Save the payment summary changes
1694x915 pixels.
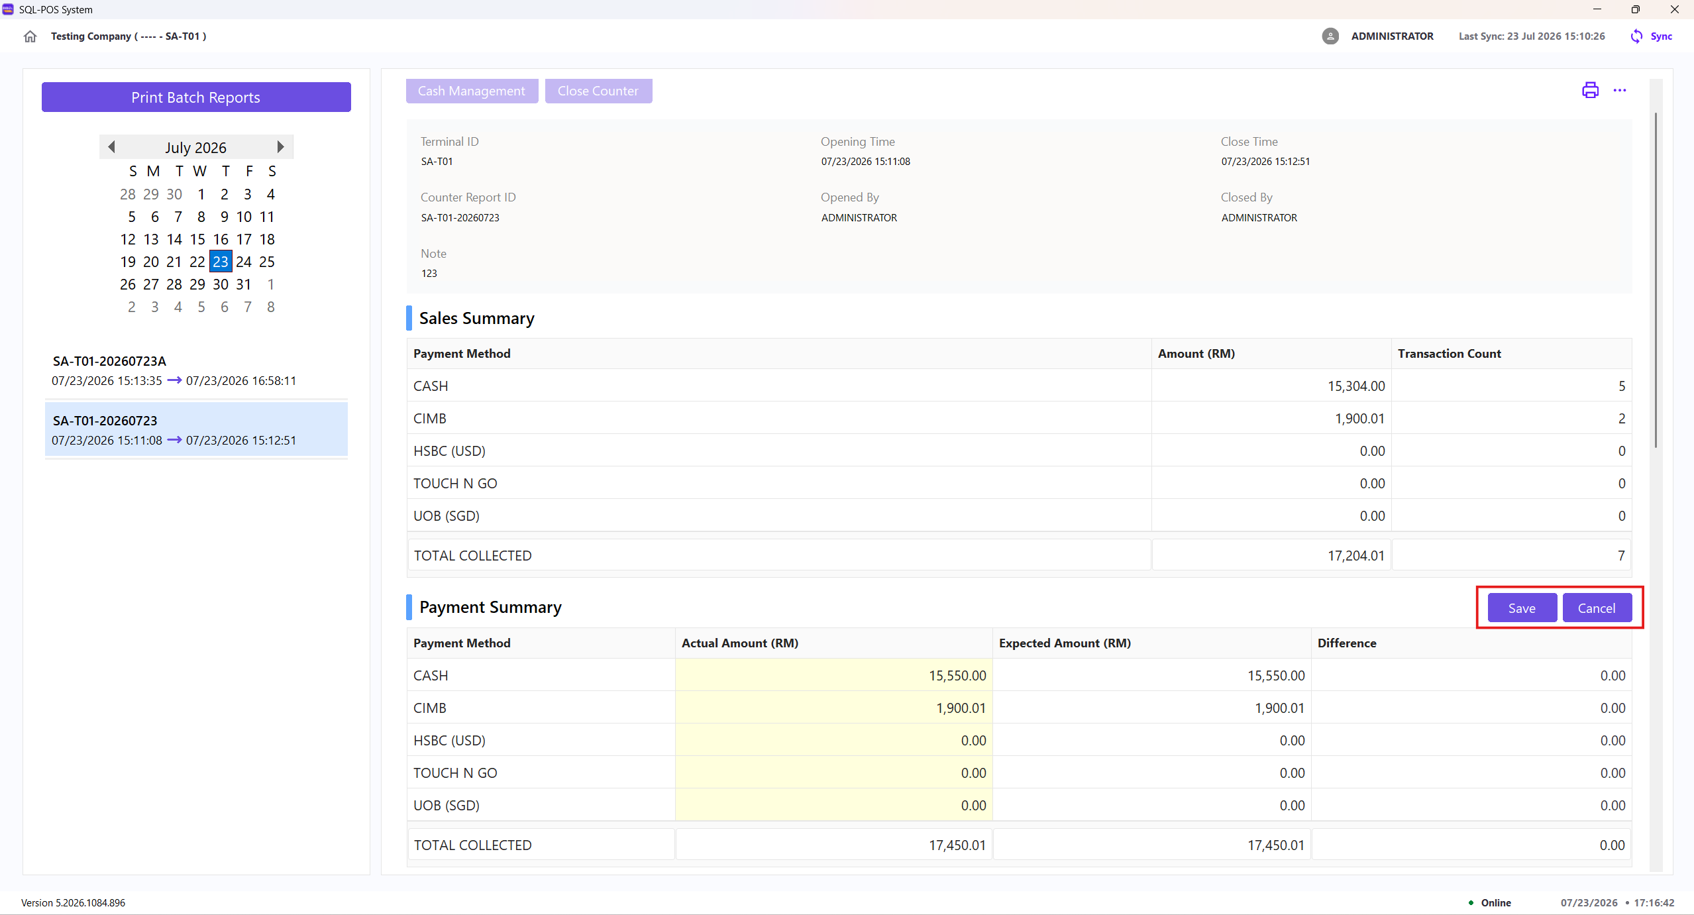(x=1522, y=608)
